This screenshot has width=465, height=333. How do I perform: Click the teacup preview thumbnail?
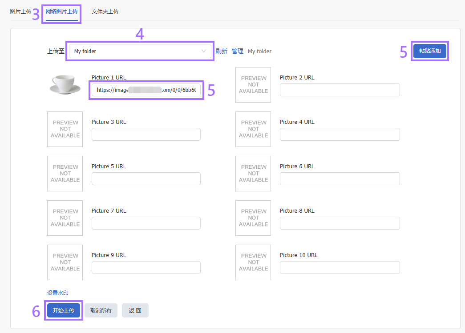65,84
